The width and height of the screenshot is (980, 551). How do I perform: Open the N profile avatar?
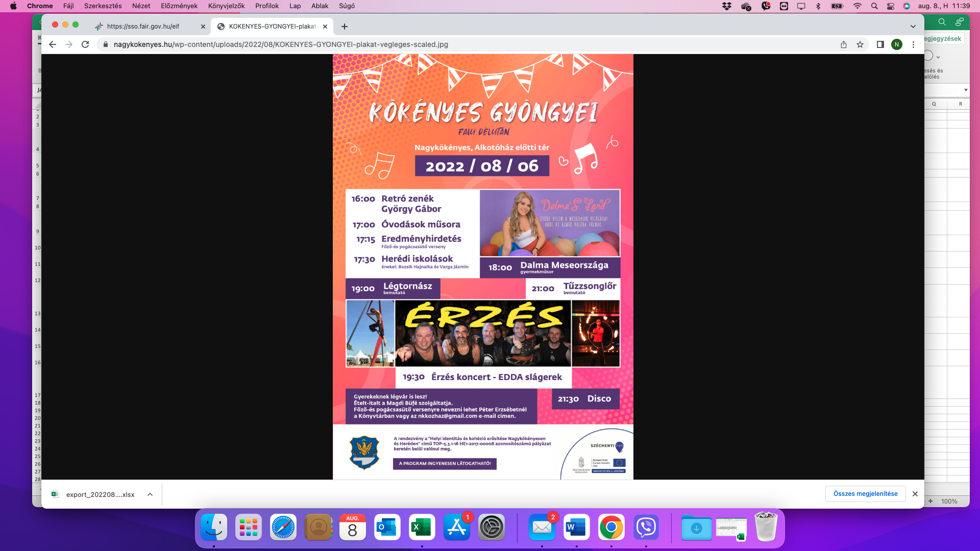coord(896,44)
